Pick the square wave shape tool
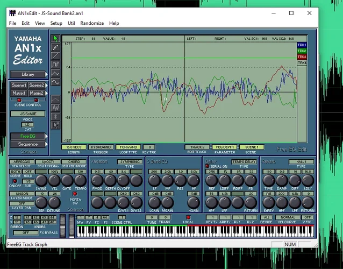Viewport: 343px width, 269px height. (55, 65)
